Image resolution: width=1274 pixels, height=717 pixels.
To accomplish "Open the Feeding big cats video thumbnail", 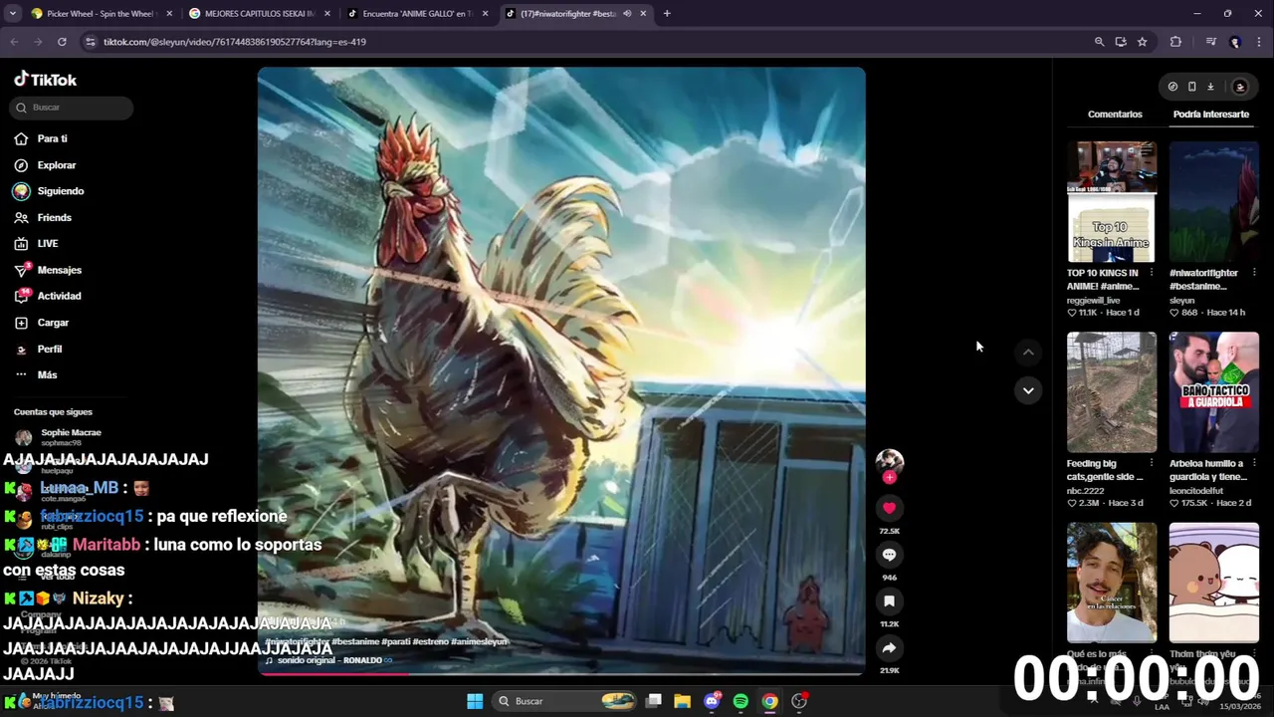I will tap(1112, 392).
